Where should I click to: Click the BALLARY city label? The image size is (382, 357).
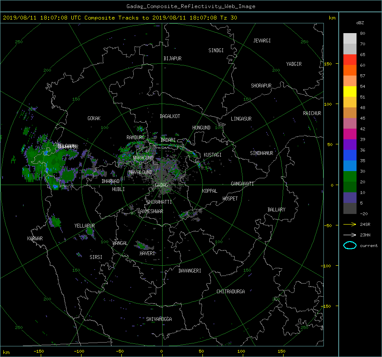[x=276, y=210]
